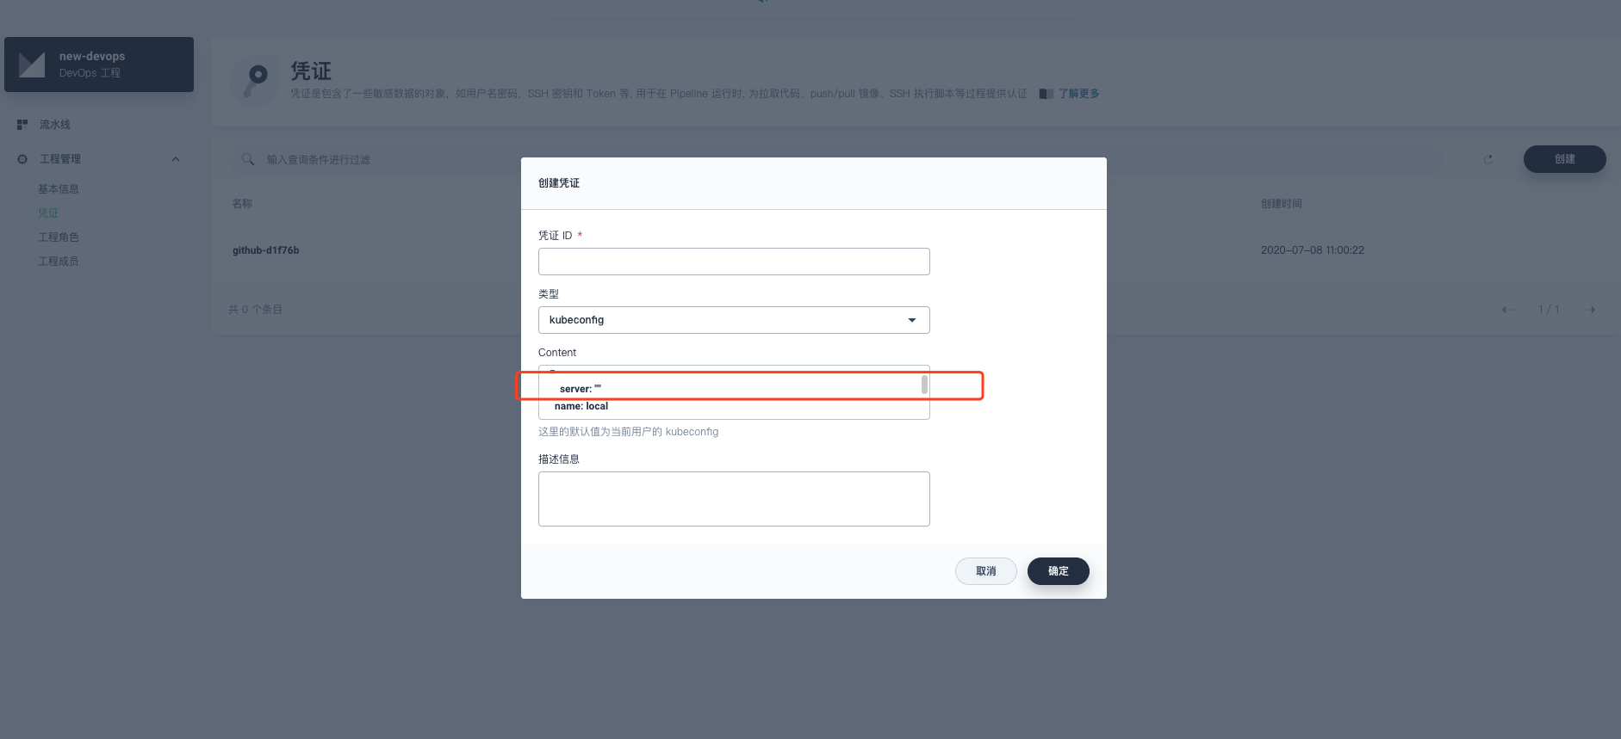Click the 凭证 ID input field
The image size is (1621, 739).
click(733, 261)
